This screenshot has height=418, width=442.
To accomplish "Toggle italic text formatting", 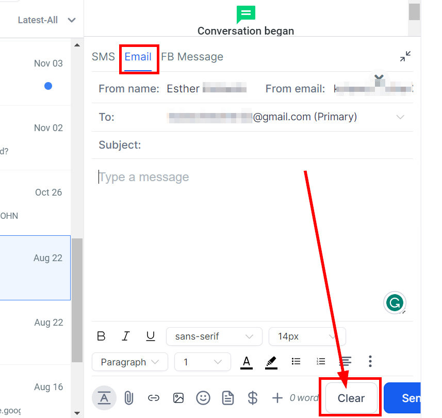I will click(125, 336).
